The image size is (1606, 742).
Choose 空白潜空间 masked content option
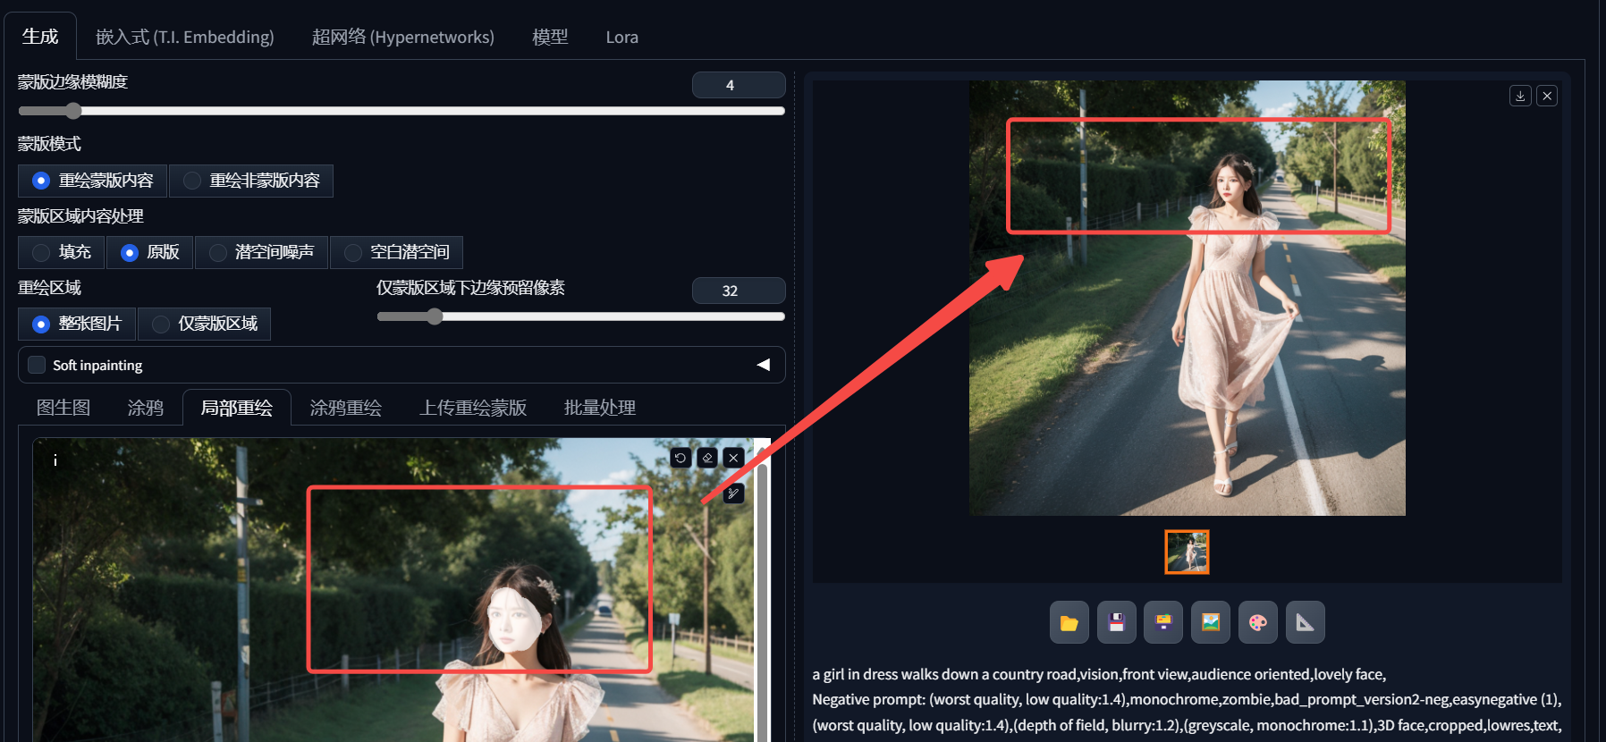click(396, 252)
